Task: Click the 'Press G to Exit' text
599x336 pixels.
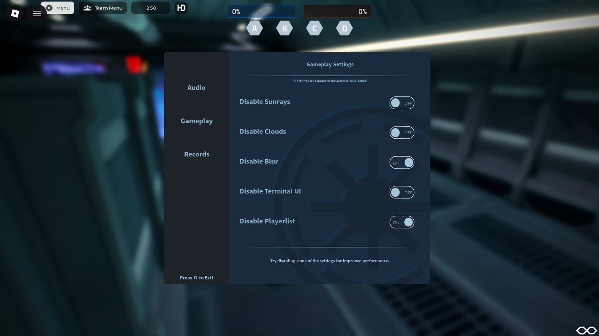Action: [196, 278]
